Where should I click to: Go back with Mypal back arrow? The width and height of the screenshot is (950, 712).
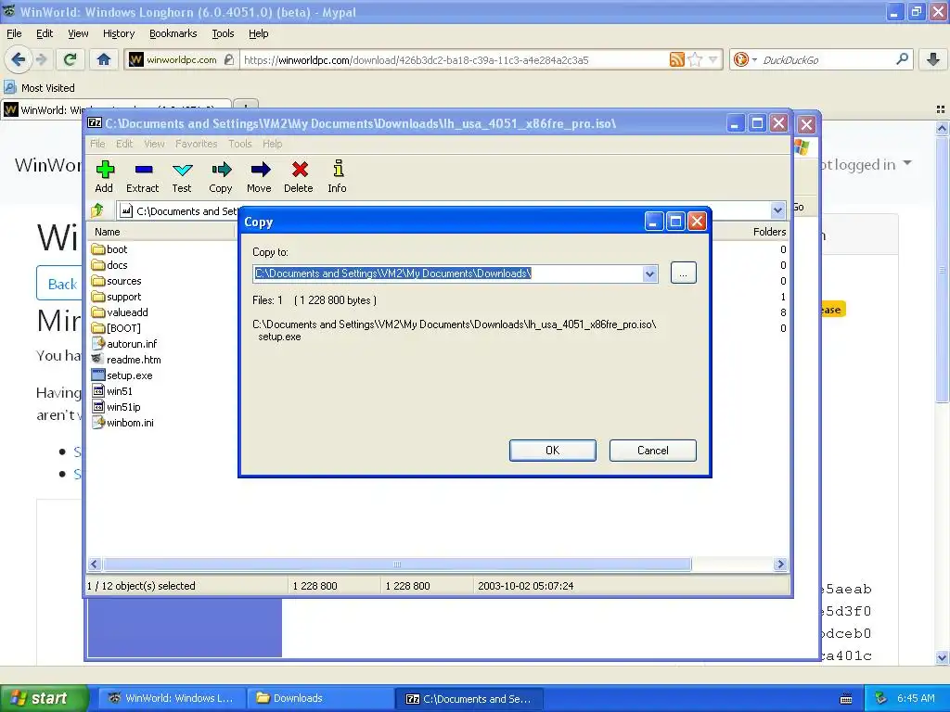[x=19, y=59]
